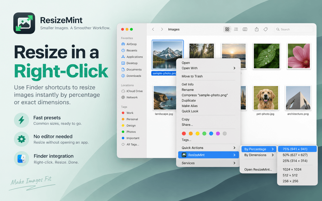Pick the green tag color dot
Screen dimensions: 322x201
coord(204,133)
